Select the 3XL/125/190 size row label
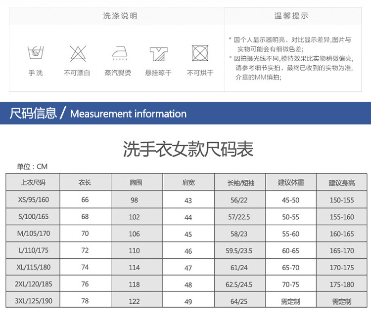371x320 pixels. pos(33,301)
